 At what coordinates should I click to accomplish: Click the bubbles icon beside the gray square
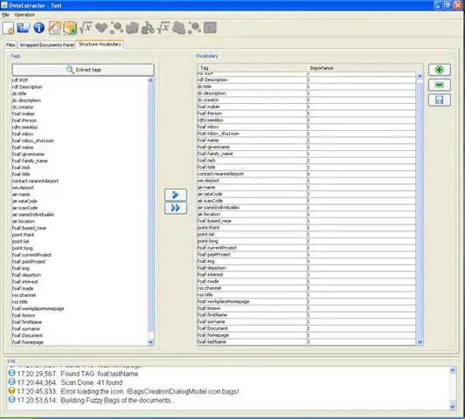(195, 28)
